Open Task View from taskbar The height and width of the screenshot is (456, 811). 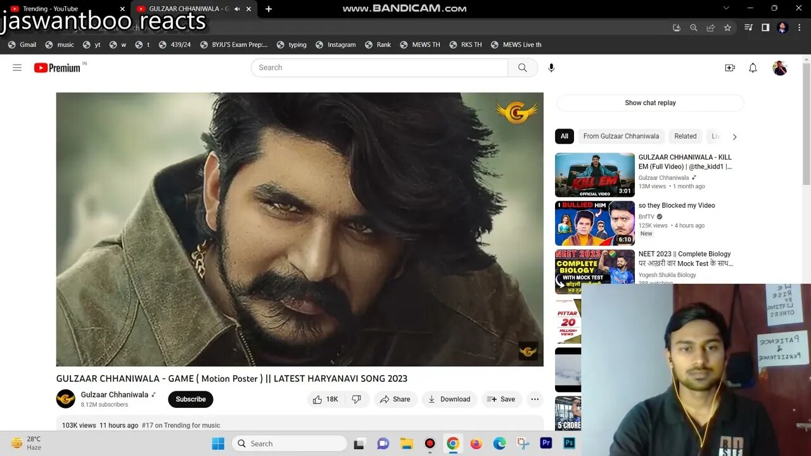coord(359,443)
